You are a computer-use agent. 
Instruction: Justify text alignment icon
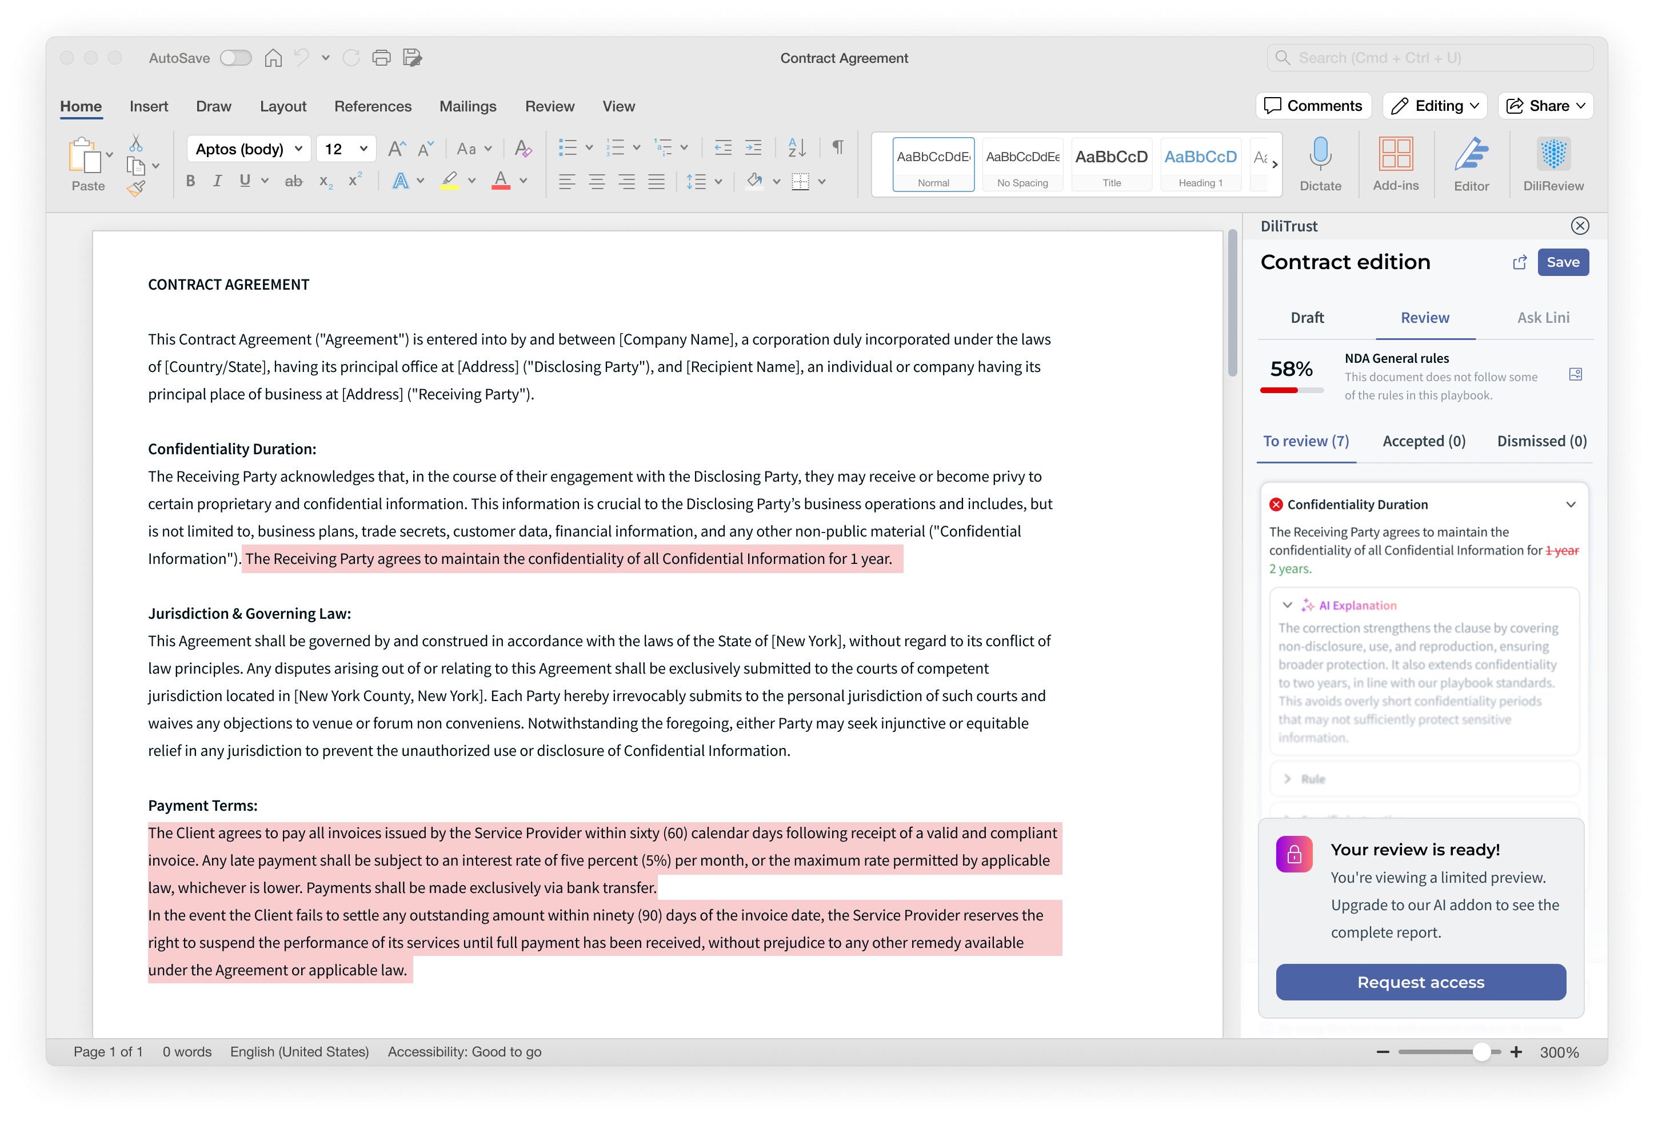(656, 181)
